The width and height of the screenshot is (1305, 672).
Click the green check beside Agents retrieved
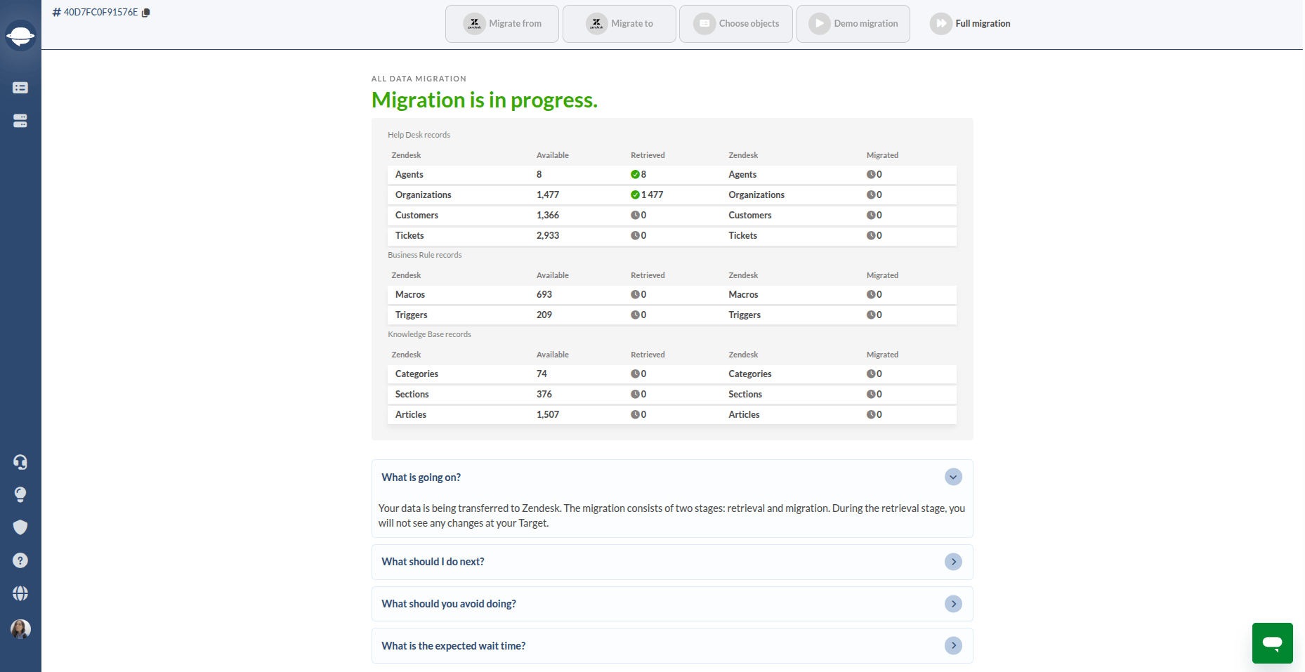pyautogui.click(x=635, y=174)
